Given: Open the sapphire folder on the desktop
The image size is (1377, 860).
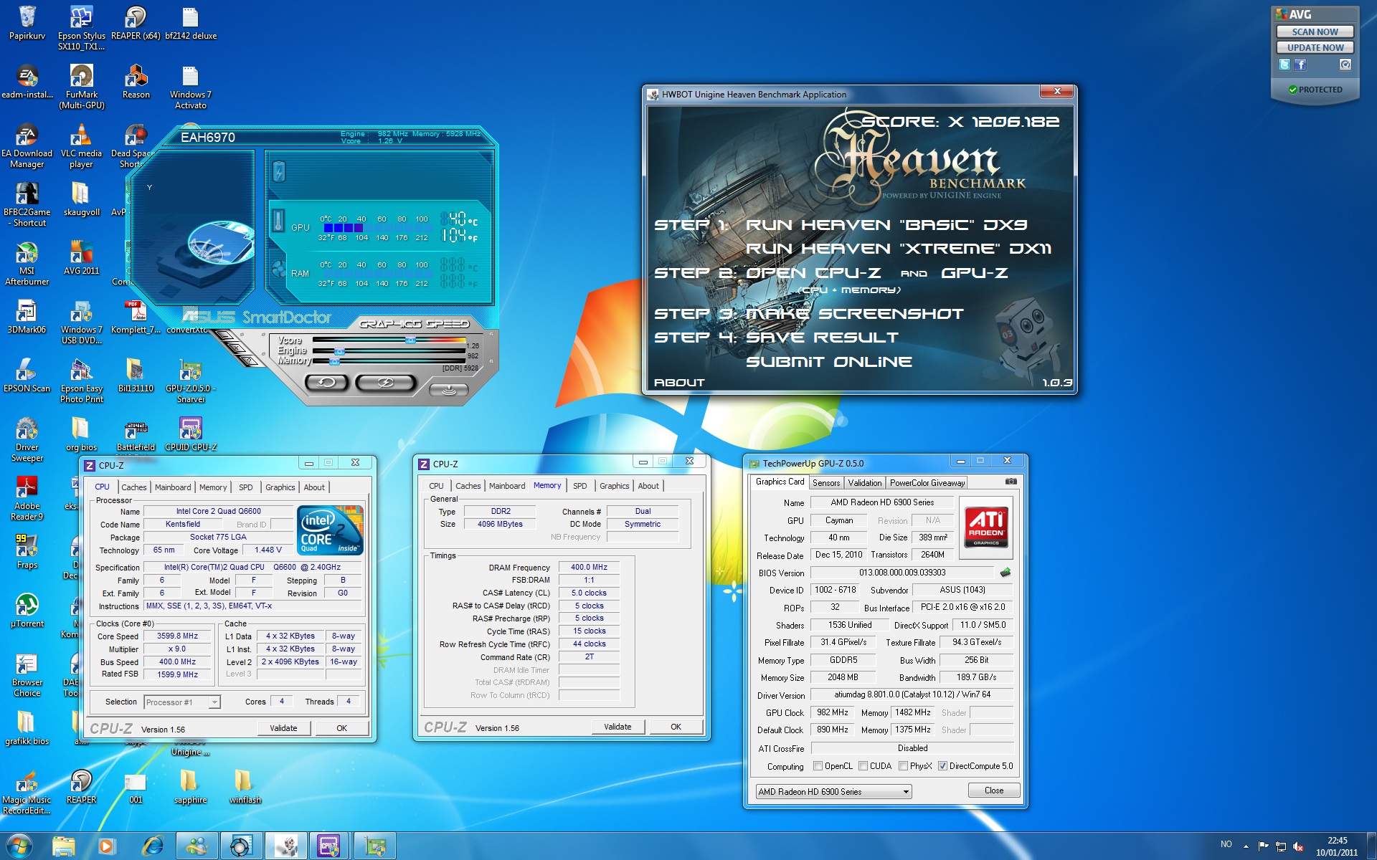Looking at the screenshot, I should (190, 786).
